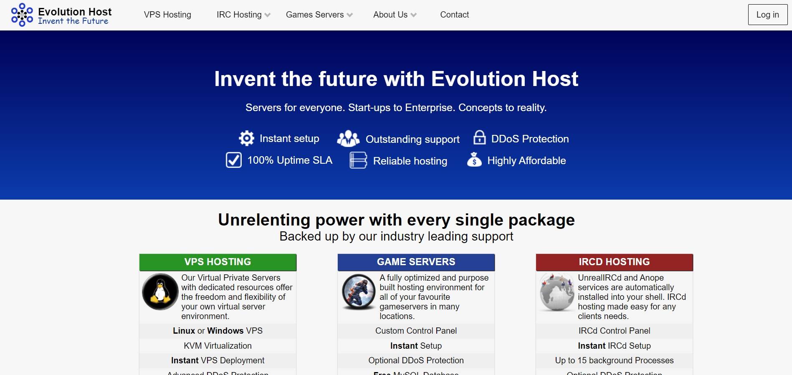The image size is (792, 375).
Task: Click the 'Invent the Future' tagline
Action: click(73, 21)
